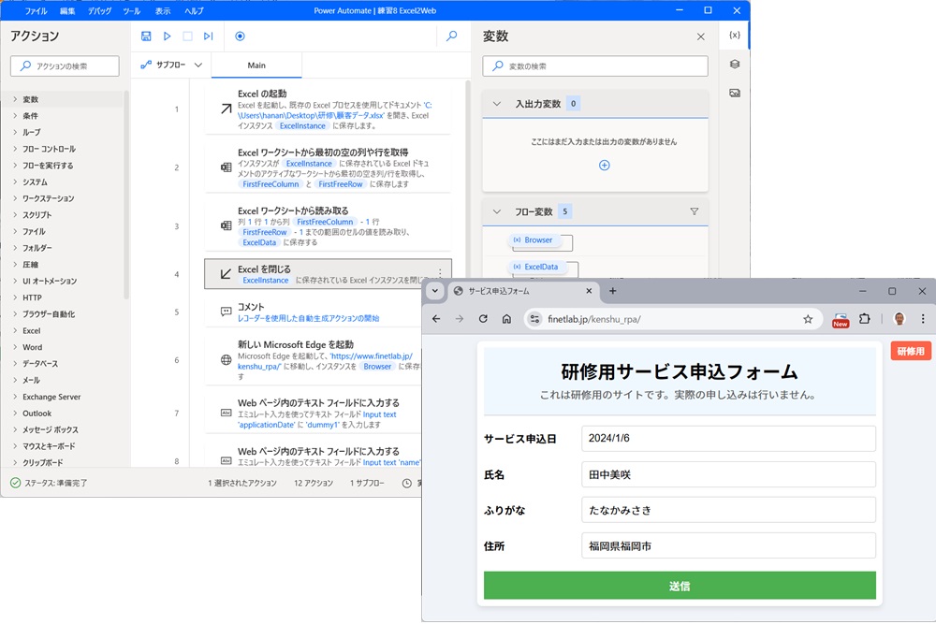Save the flow with the floppy disk icon
This screenshot has width=936, height=624.
(x=146, y=36)
